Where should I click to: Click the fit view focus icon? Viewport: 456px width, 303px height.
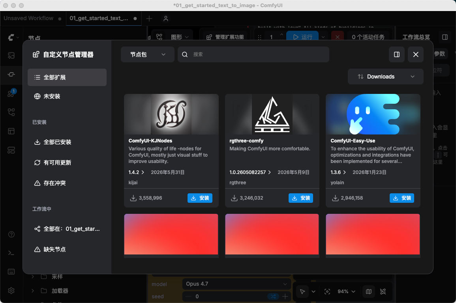pos(327,292)
